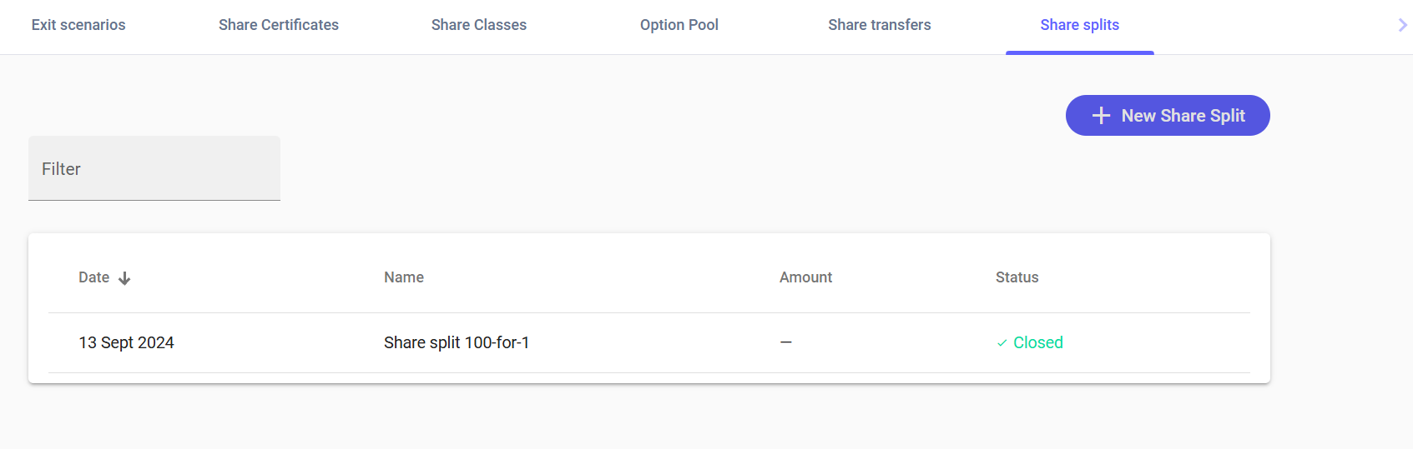This screenshot has width=1413, height=449.
Task: Open the Share transfers tab
Action: pos(879,25)
